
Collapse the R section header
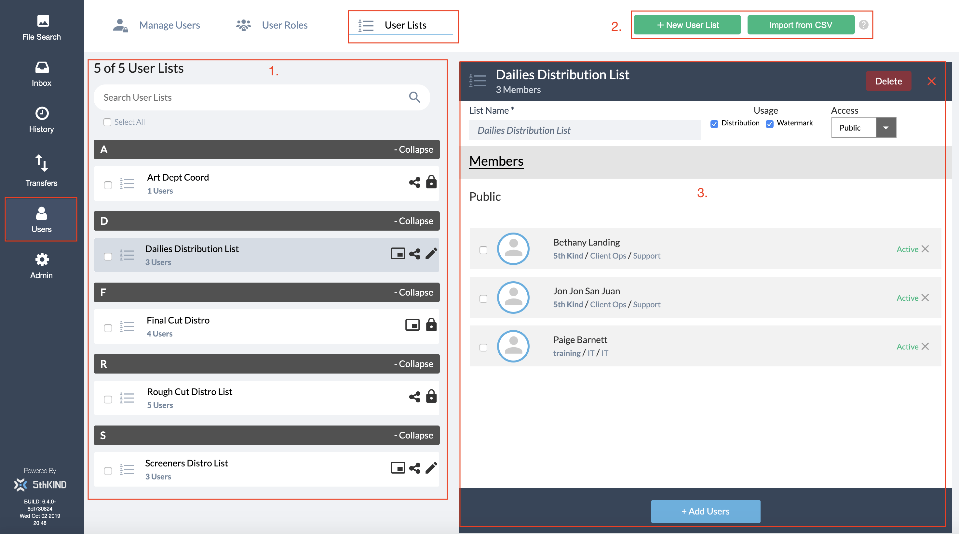point(413,364)
